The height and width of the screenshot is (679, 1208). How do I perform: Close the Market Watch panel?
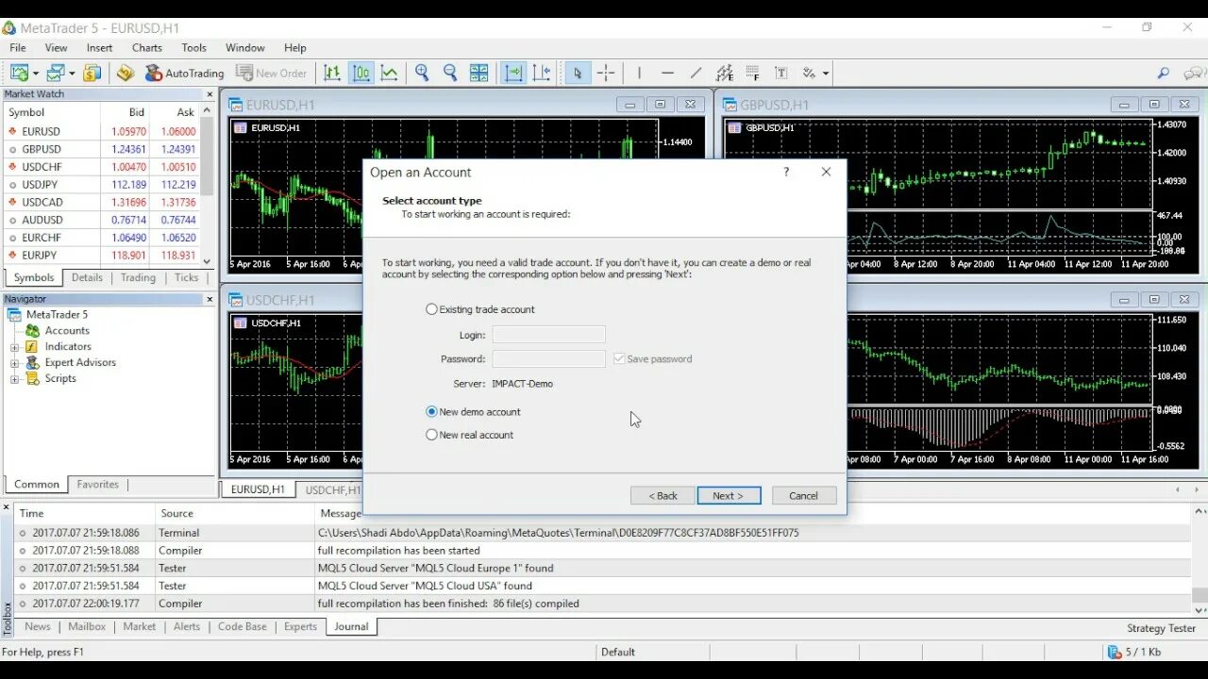[210, 94]
